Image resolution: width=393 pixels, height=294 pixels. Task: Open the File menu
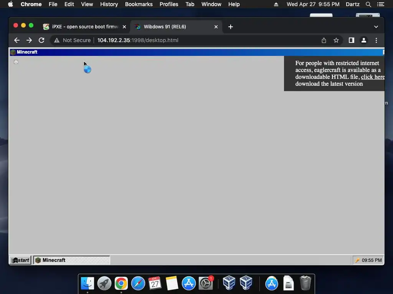click(x=53, y=4)
